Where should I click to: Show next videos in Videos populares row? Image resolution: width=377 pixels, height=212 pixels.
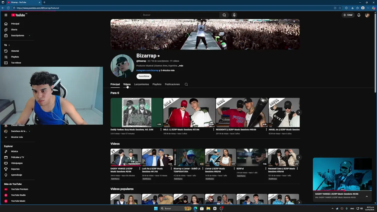point(299,202)
